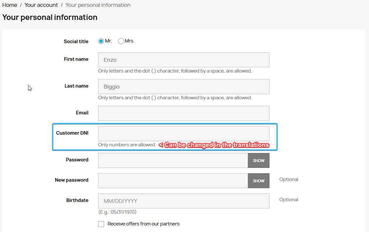Select the Mrs. social title radio

coord(121,41)
